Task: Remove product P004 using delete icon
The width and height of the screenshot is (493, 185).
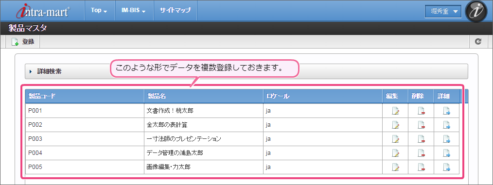Action: click(421, 153)
